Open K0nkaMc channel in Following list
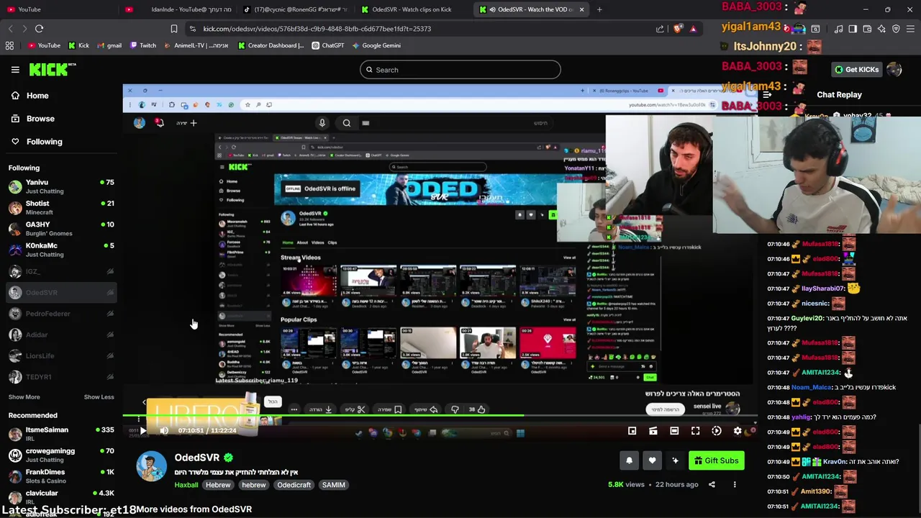The width and height of the screenshot is (921, 518). tap(61, 250)
